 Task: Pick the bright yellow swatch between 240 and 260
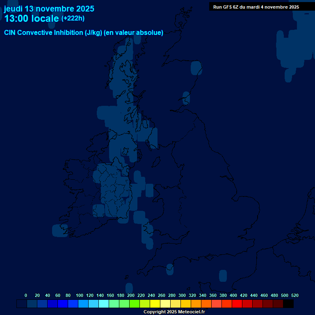pos(155,304)
